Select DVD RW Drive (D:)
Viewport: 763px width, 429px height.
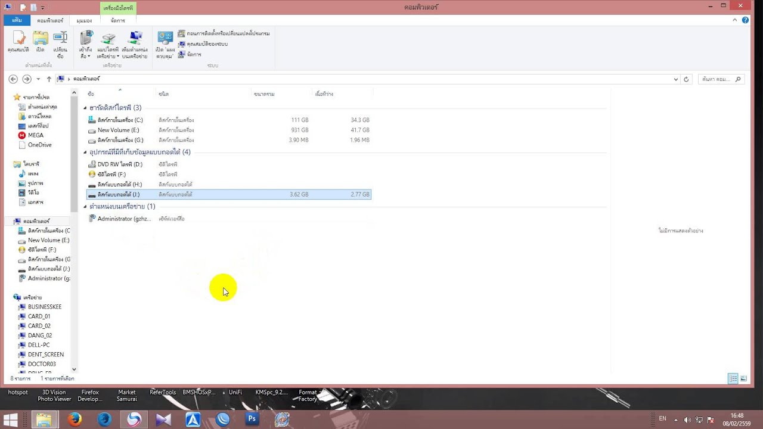coord(229,164)
